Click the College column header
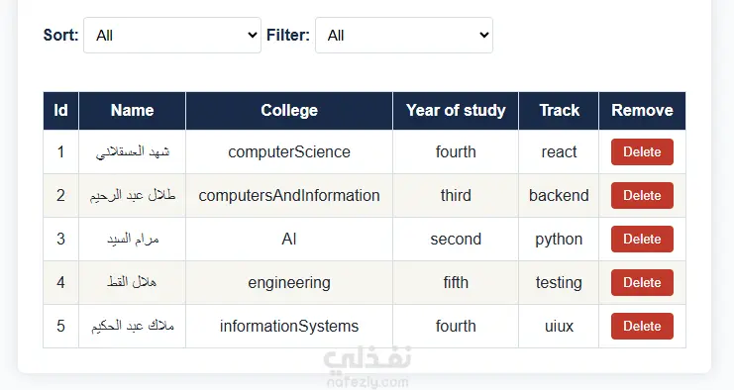The width and height of the screenshot is (734, 390). click(289, 111)
